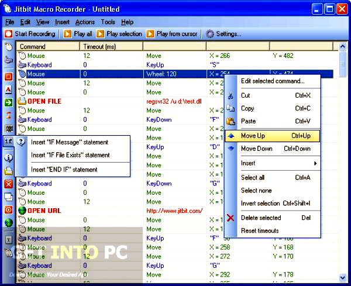Screen dimensions: 351x286
Task: Click the Play all orange icon
Action: [67, 34]
